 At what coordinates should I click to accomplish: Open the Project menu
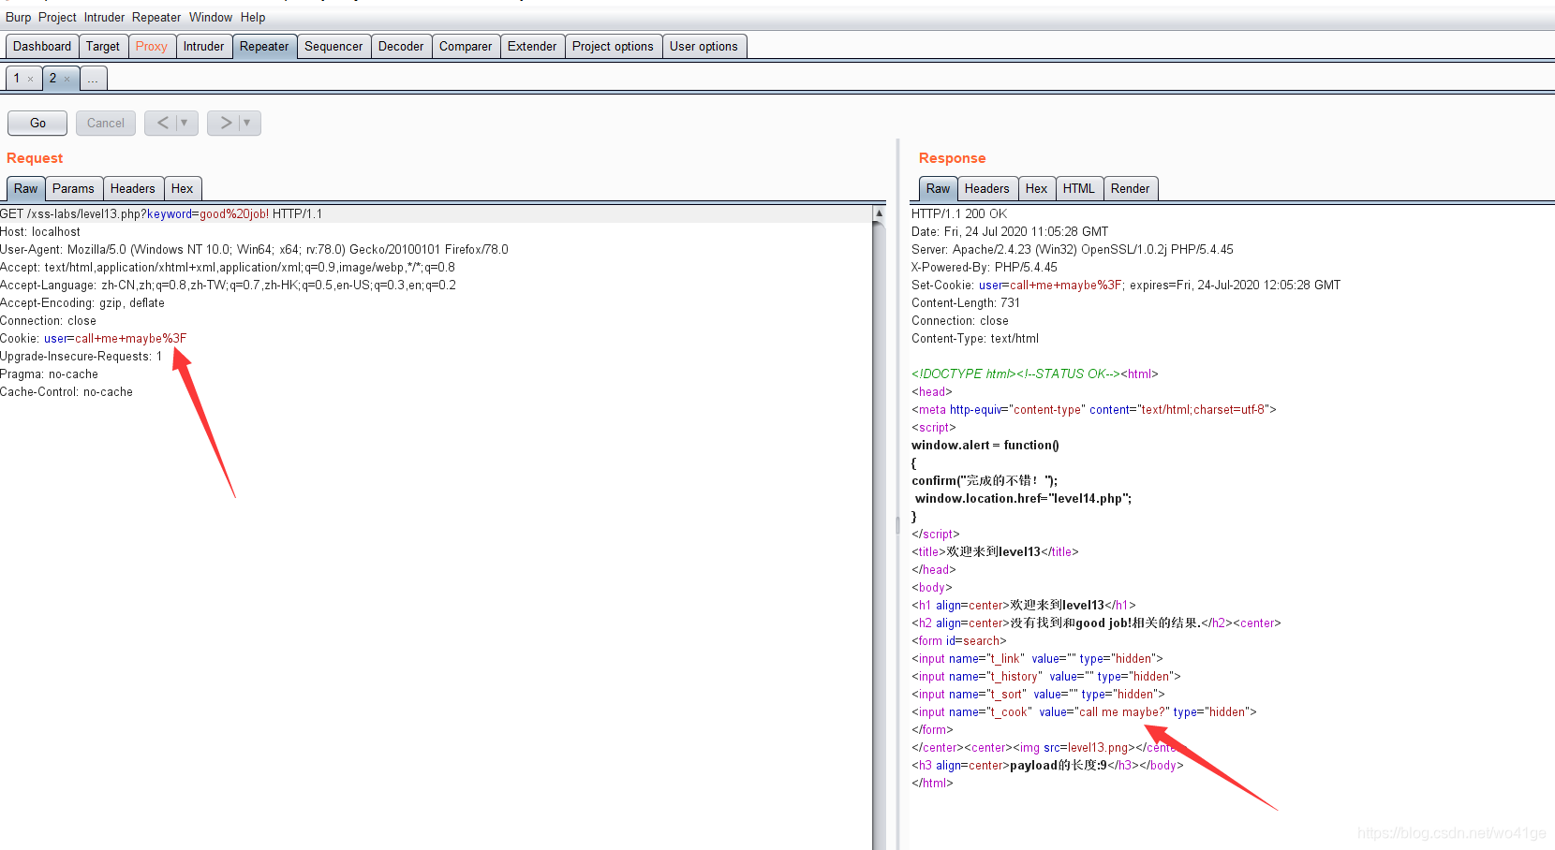(x=57, y=17)
